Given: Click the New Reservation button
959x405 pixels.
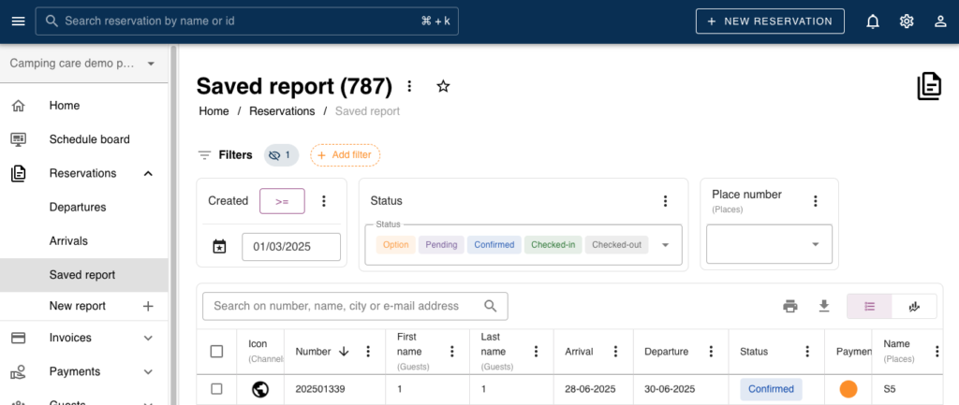Looking at the screenshot, I should [770, 22].
